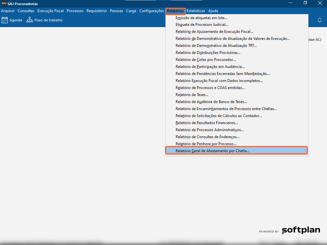Screen dimensions: 327x245
Task: Select Relatório Geral de Afastamento por Chefia
Action: coord(212,151)
